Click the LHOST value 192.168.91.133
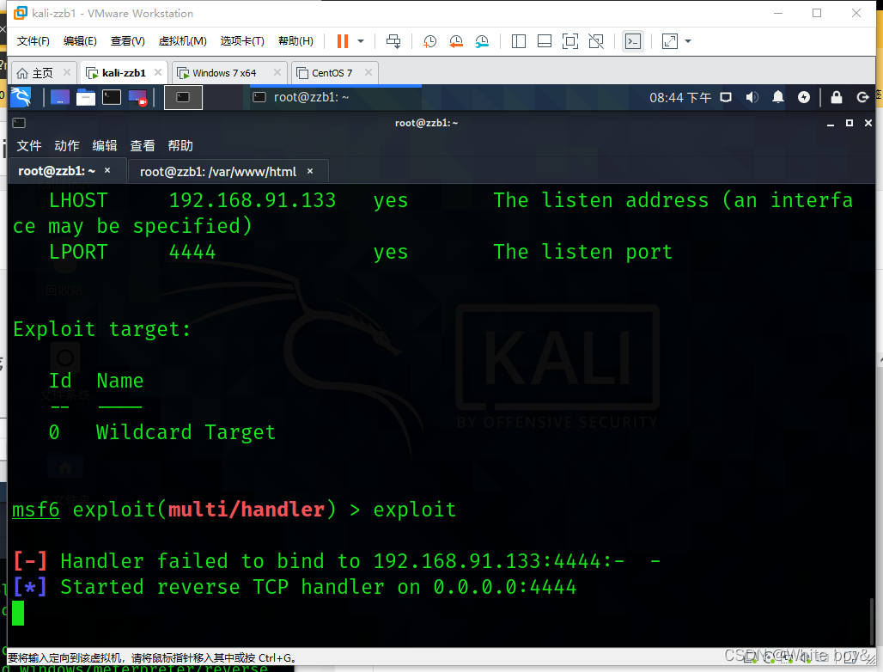 pos(253,200)
